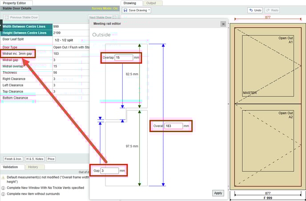Click the Previous Stable Door arrow icon
306x201 pixels.
(7, 18)
